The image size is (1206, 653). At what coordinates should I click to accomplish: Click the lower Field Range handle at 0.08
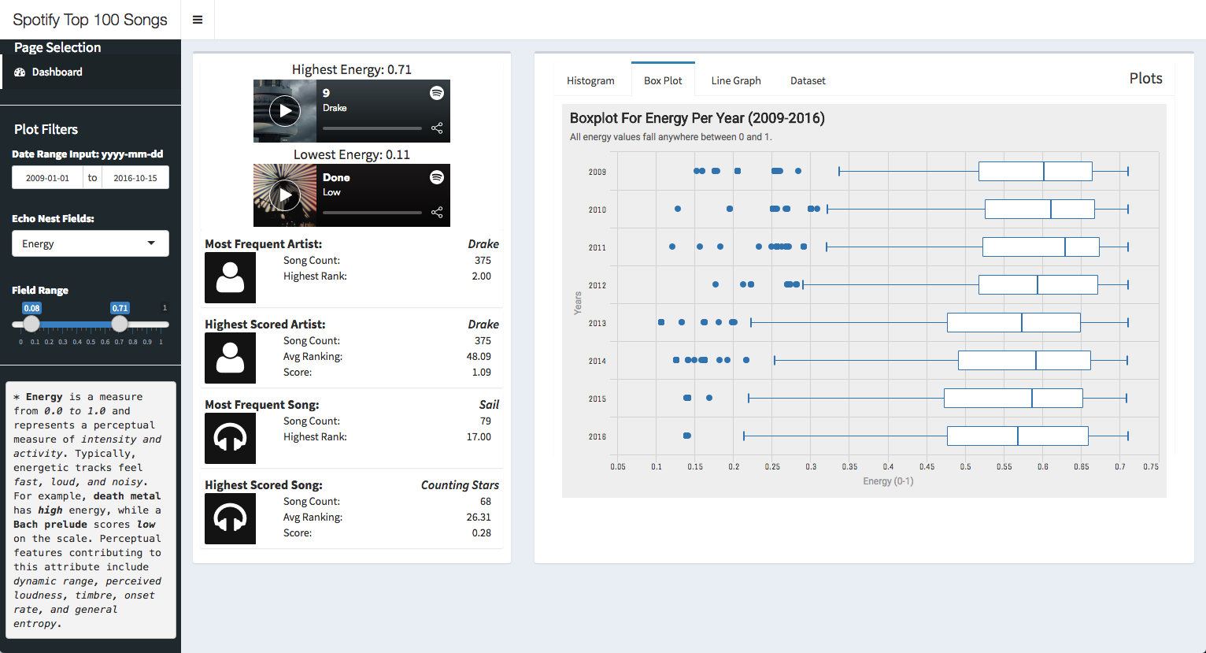(31, 324)
